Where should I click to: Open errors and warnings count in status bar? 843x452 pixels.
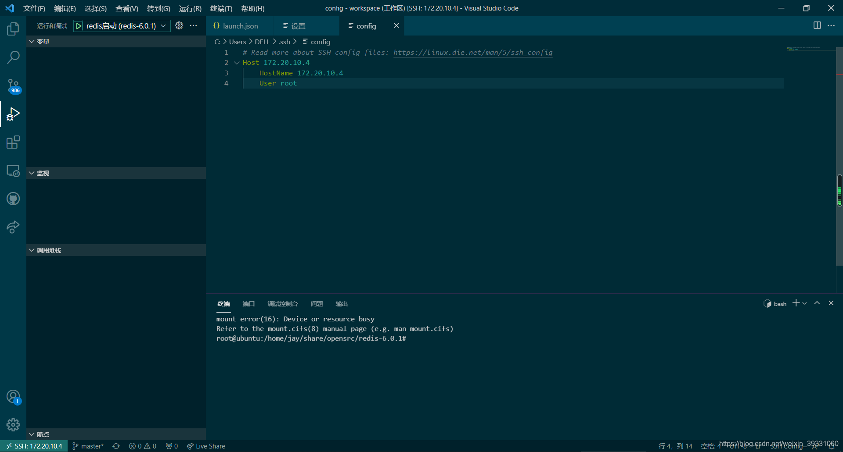143,446
